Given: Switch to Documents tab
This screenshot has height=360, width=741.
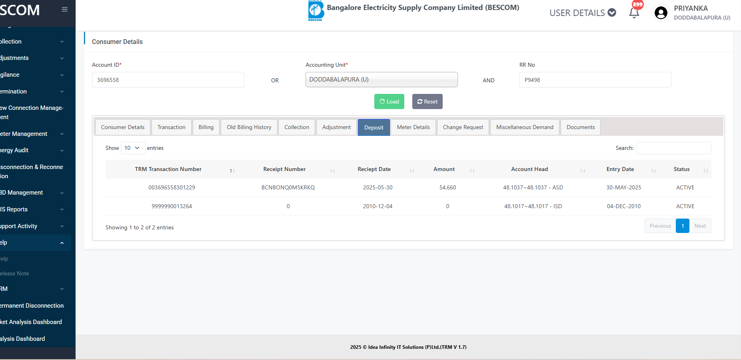Looking at the screenshot, I should tap(581, 127).
